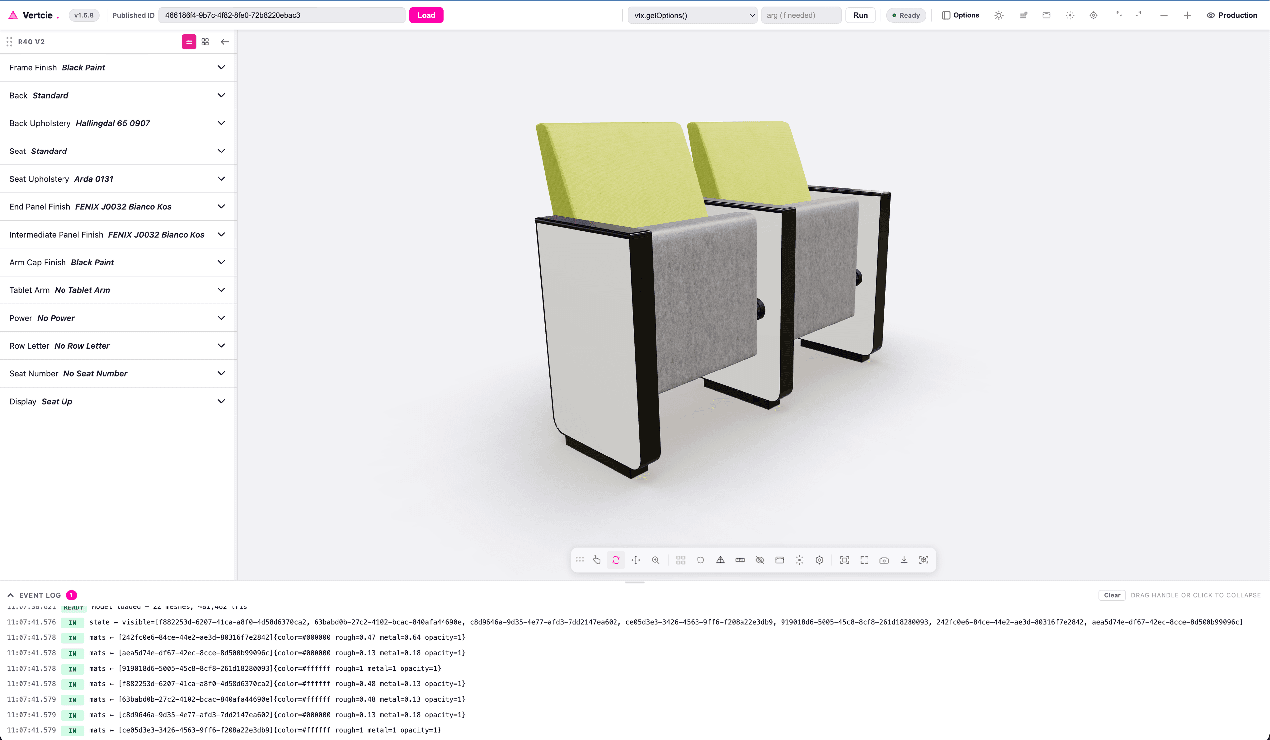Screen dimensions: 1270x740
Task: Click the header light burst icon
Action: pyautogui.click(x=1070, y=15)
